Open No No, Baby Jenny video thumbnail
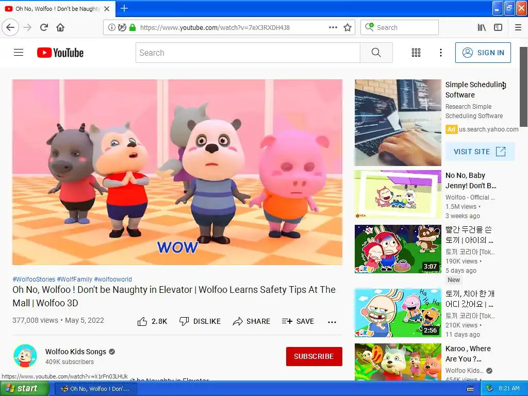The image size is (528, 396). coord(398,194)
